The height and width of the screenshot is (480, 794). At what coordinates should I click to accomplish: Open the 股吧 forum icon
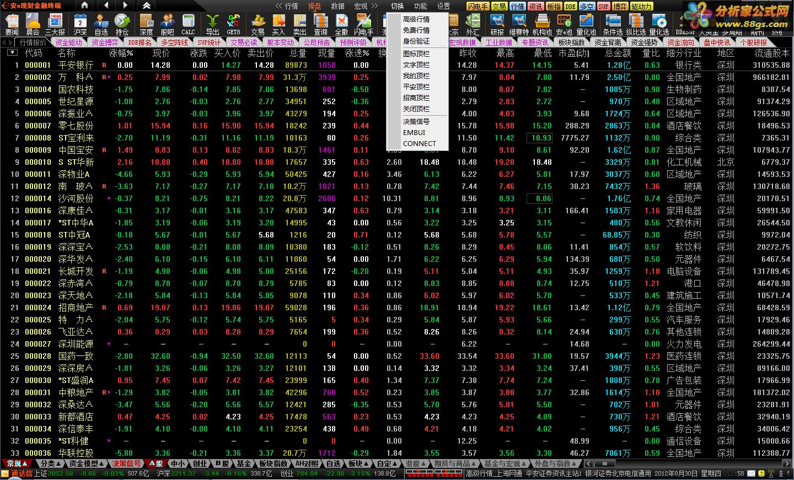click(167, 25)
